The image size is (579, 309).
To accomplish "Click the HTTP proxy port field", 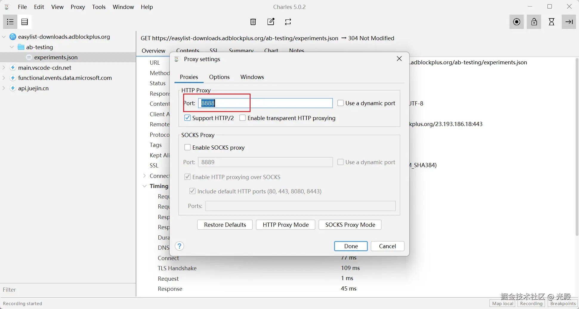I will tap(265, 103).
